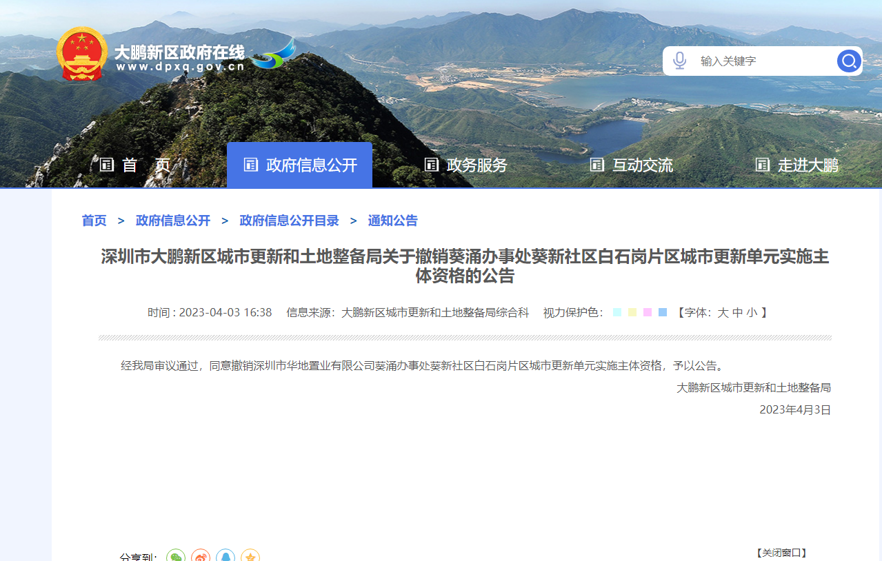The height and width of the screenshot is (561, 882).
Task: Pick the pink eye-protection color swatch
Action: pyautogui.click(x=648, y=312)
